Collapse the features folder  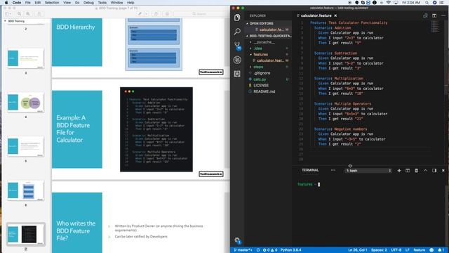point(260,55)
